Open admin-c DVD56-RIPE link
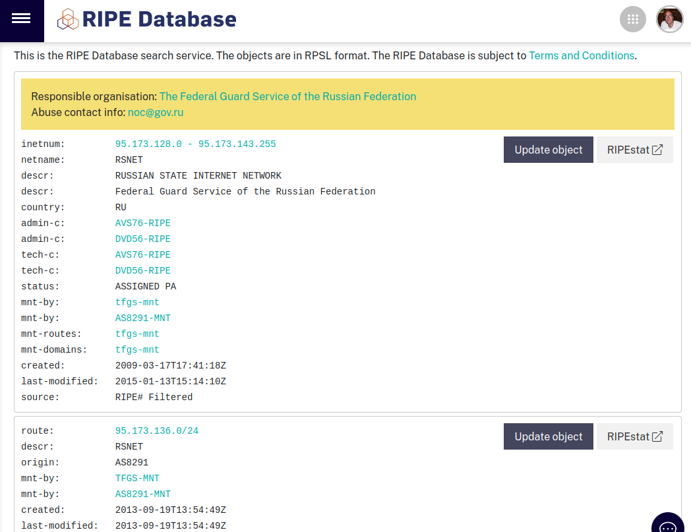 (143, 239)
